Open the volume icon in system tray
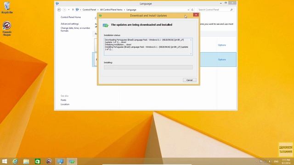Screen dimensions: 294x165 coord(270,161)
